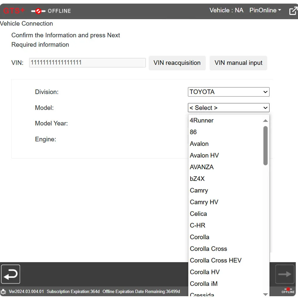Select Avalon from model list
Viewport: 298px width, 298px height.
click(226, 144)
